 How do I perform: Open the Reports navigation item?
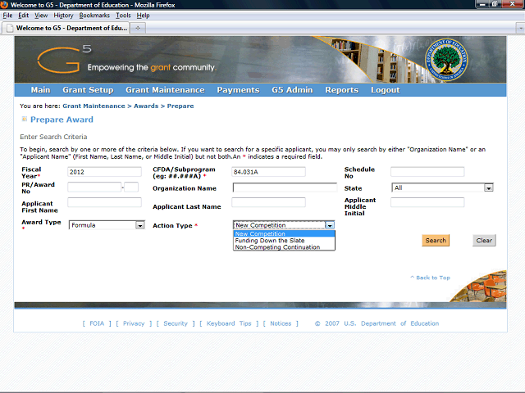tap(341, 90)
